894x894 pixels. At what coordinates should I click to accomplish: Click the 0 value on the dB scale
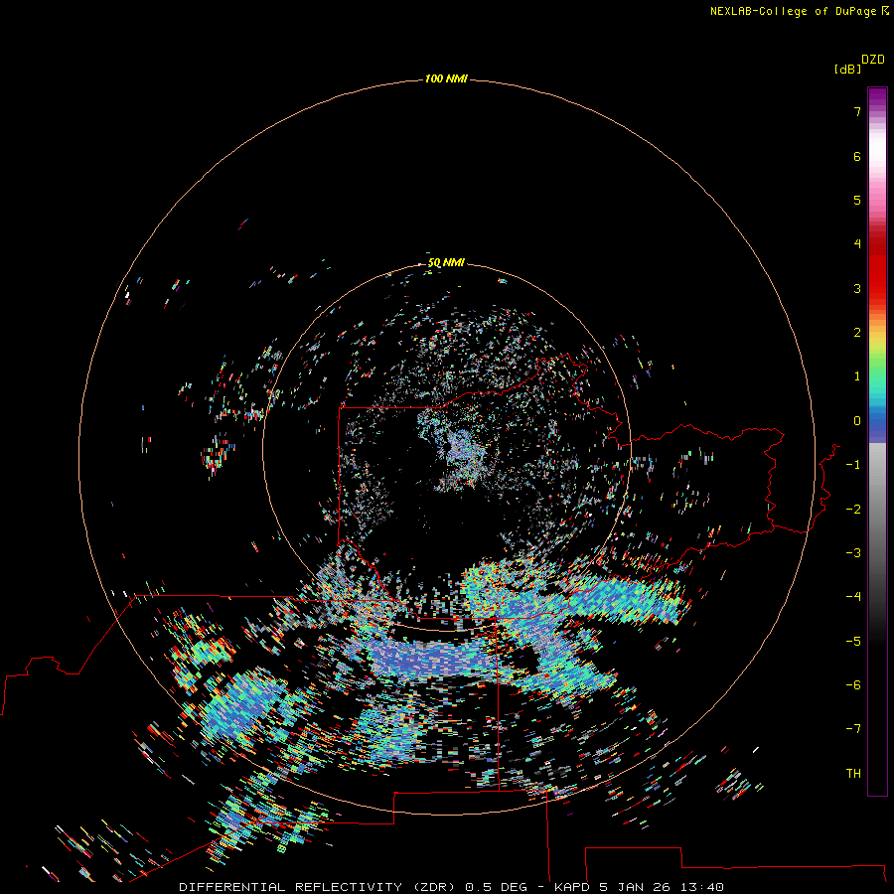point(857,421)
